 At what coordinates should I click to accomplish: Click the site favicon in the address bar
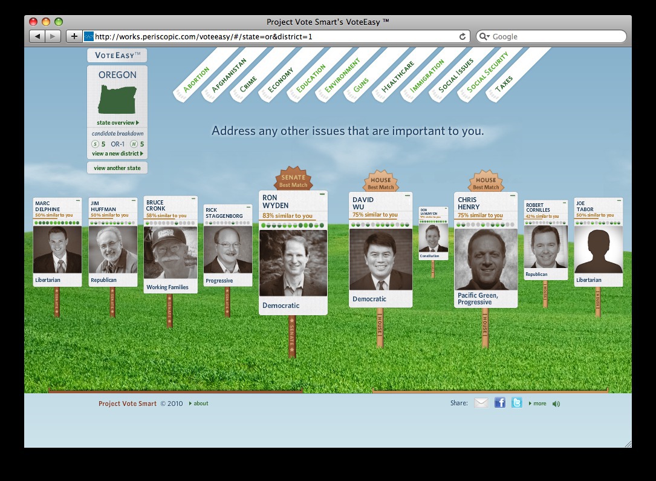[89, 36]
